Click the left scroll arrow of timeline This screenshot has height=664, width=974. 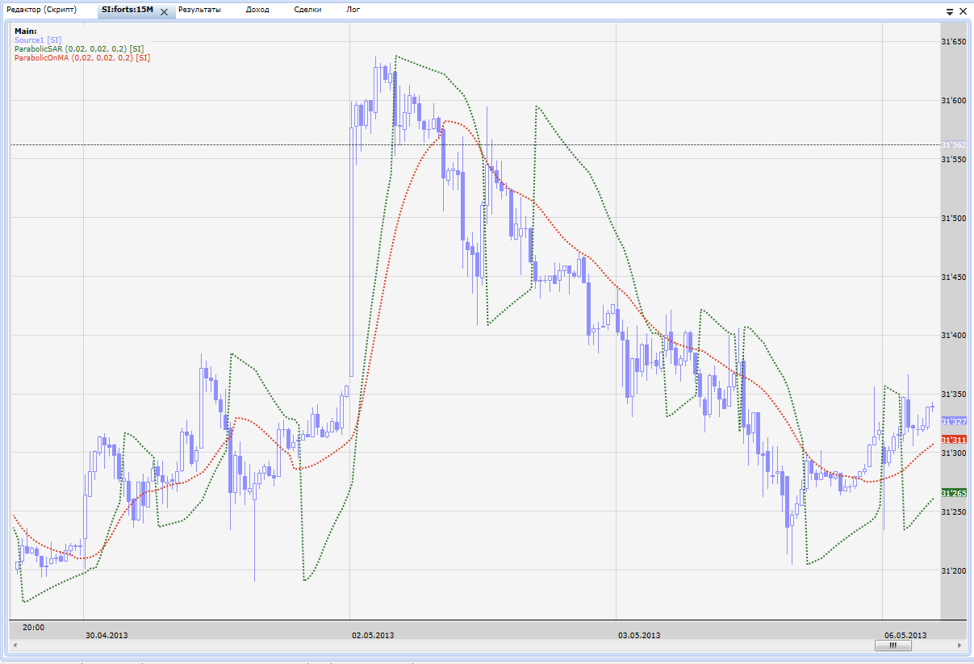click(15, 645)
